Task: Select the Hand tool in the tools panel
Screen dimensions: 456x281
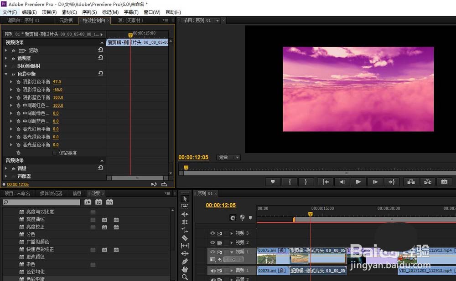Action: point(185,269)
